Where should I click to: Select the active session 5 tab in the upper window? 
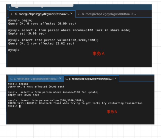(x=42, y=14)
